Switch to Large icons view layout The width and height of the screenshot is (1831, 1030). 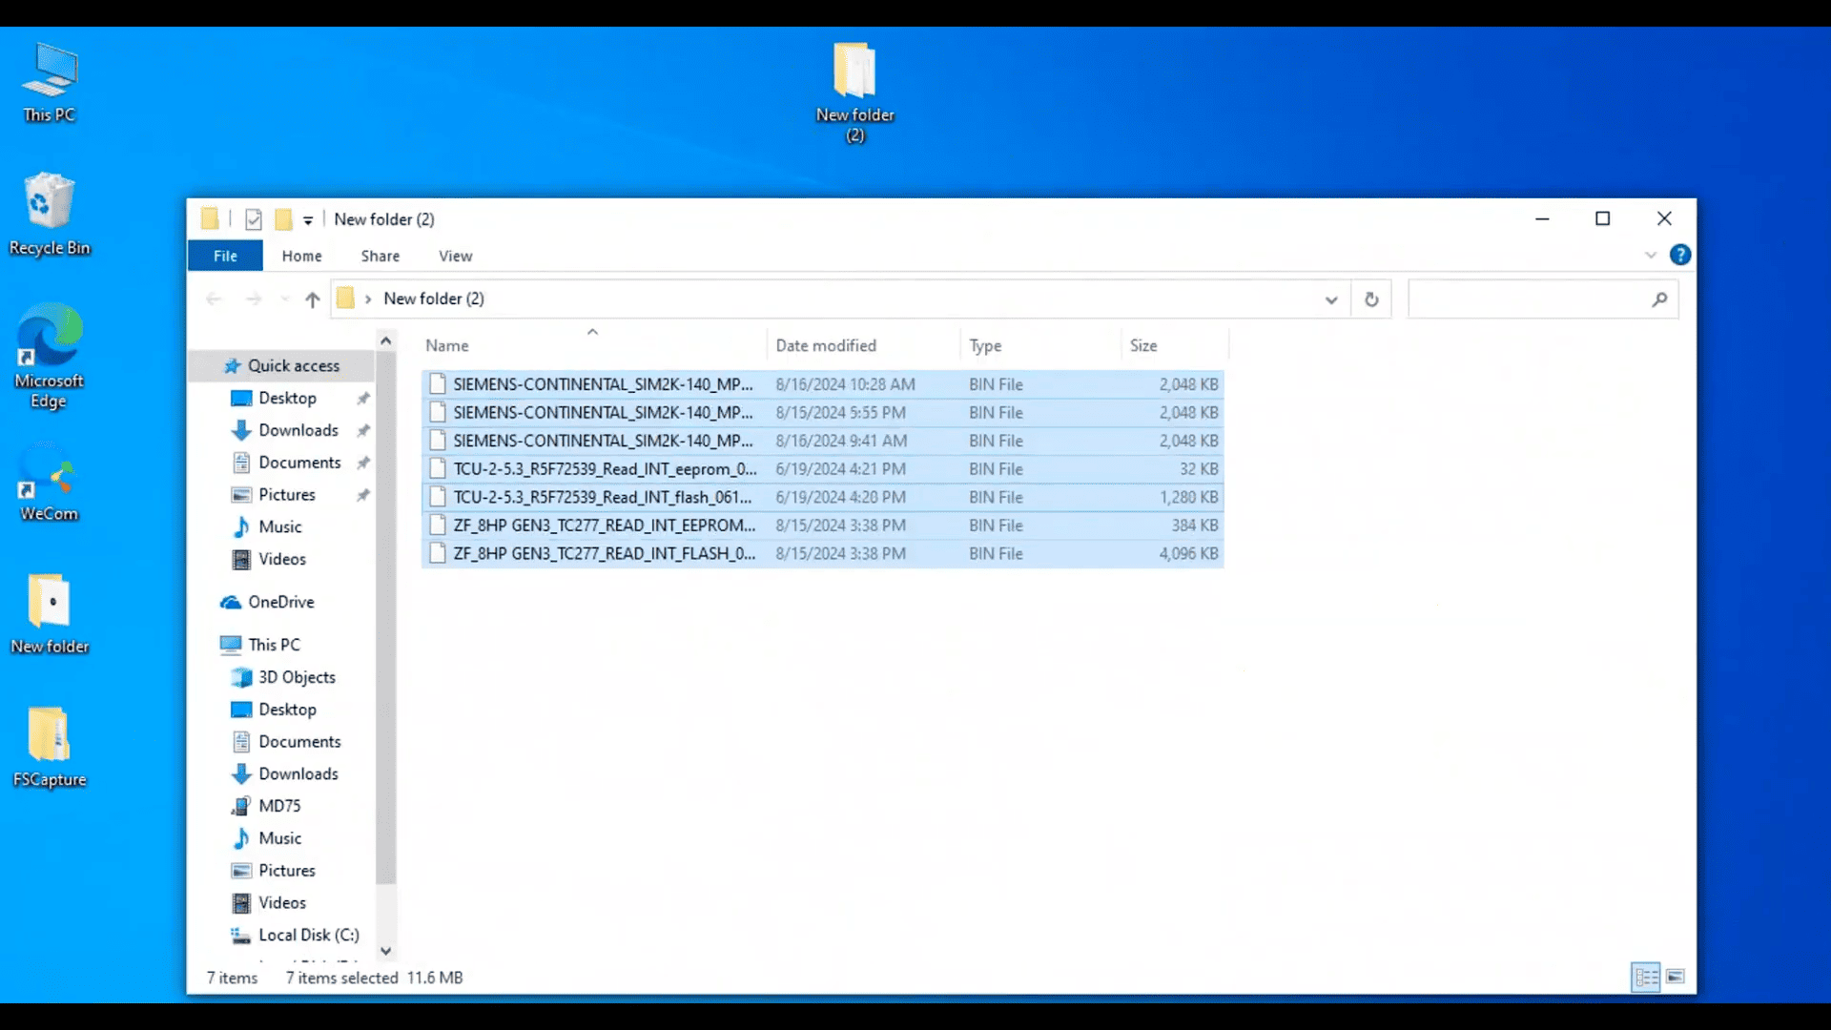point(1676,977)
